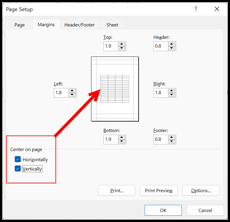Open the Header/Footer tab
The width and height of the screenshot is (230, 222).
pyautogui.click(x=79, y=25)
